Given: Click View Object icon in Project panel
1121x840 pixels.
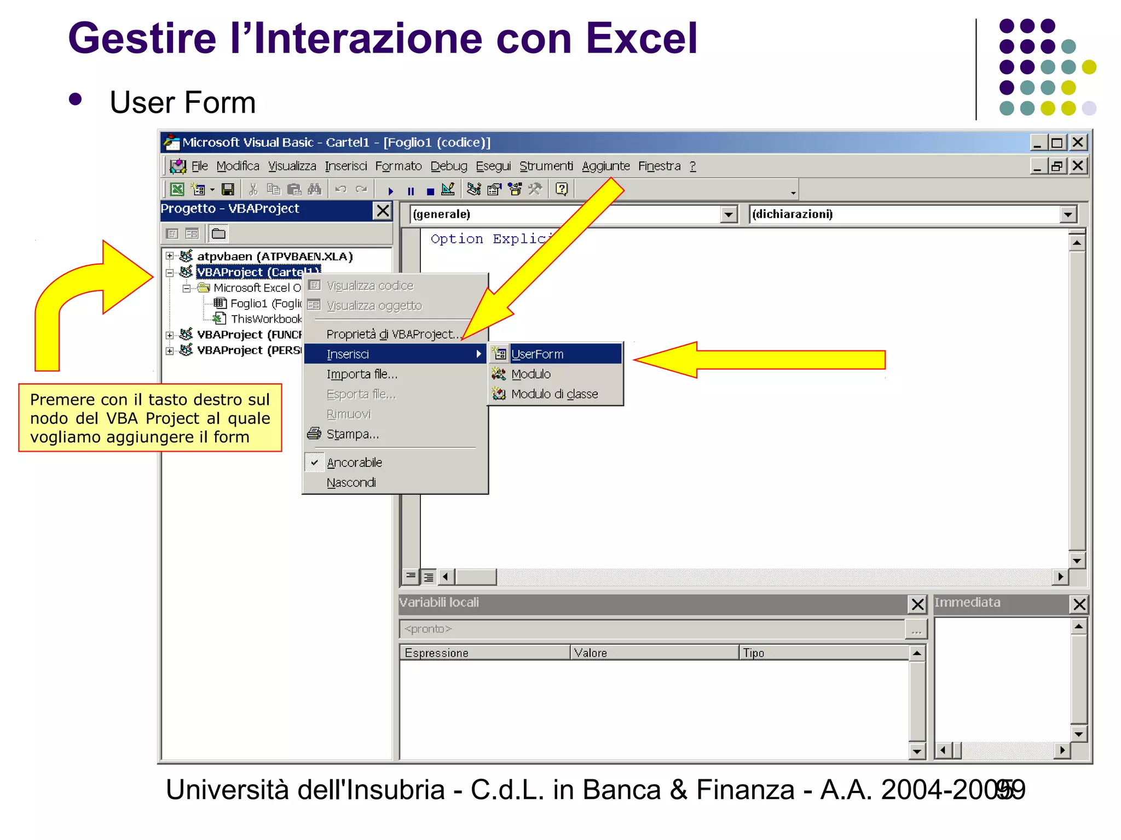Looking at the screenshot, I should click(x=192, y=234).
